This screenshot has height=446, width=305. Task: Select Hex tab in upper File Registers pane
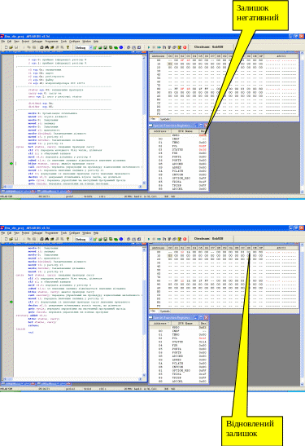pyautogui.click(x=153, y=119)
